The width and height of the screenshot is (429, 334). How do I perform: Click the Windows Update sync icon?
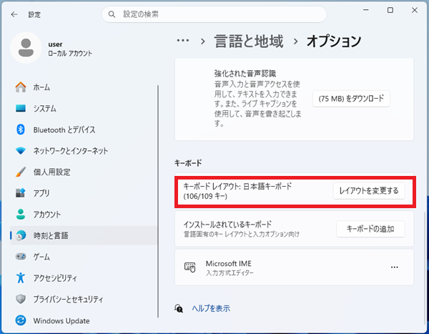pos(21,320)
